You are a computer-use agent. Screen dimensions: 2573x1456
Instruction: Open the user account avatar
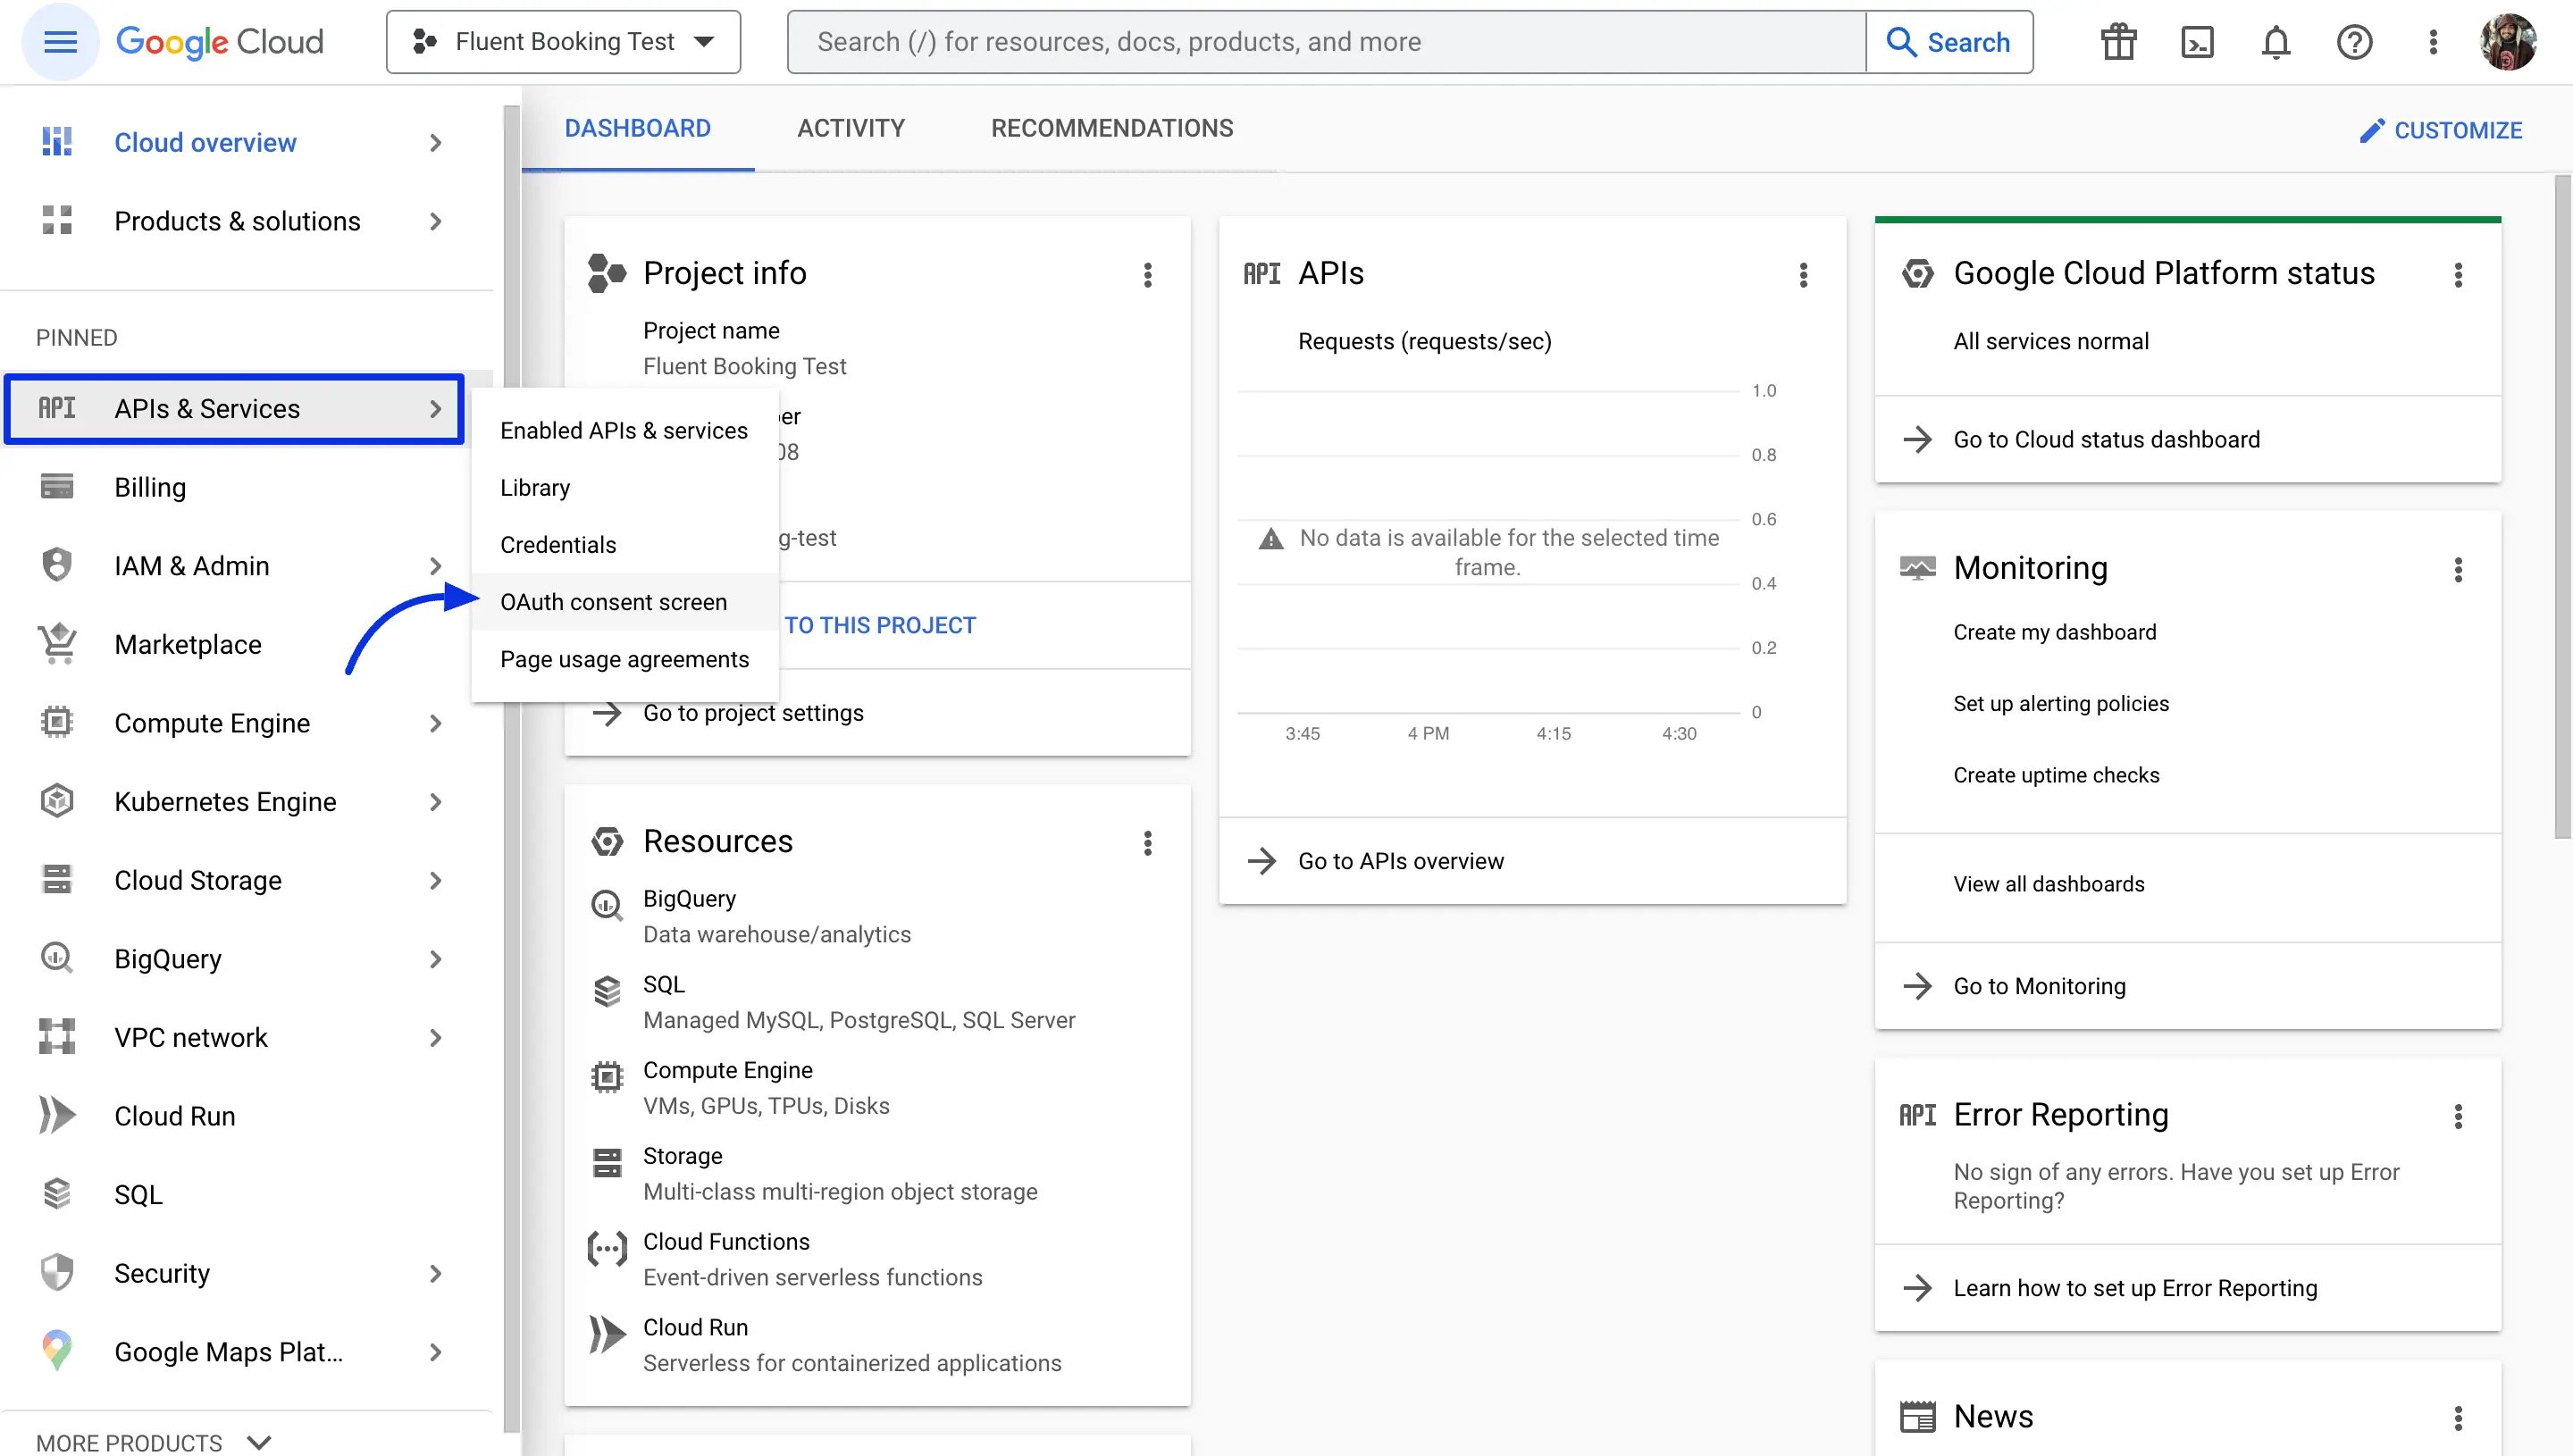(x=2509, y=42)
